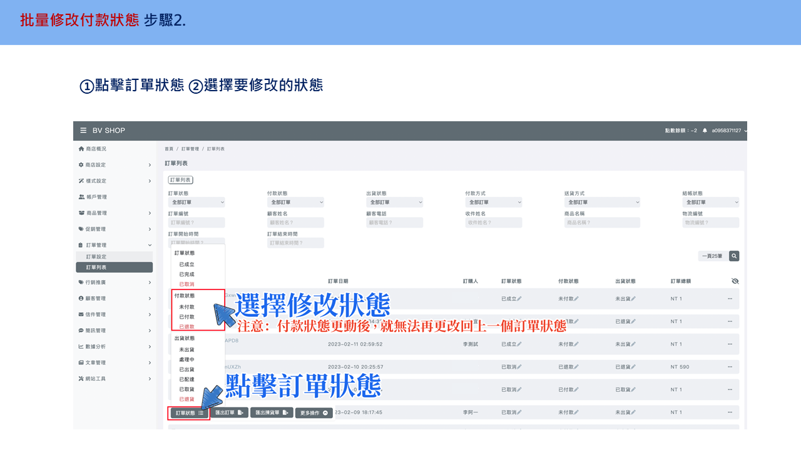Open the 結帳狀態 filter dropdown
The image size is (801, 450).
[710, 202]
